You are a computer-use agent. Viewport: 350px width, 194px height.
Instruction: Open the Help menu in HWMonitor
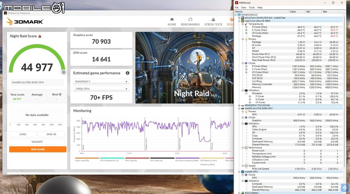(x=260, y=7)
